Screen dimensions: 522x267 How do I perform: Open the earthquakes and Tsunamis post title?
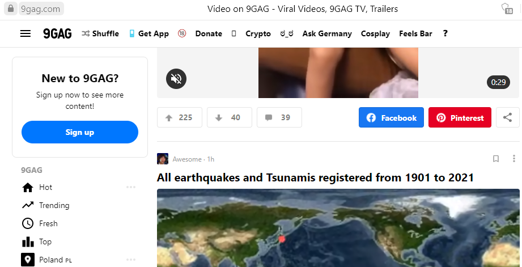(x=315, y=177)
